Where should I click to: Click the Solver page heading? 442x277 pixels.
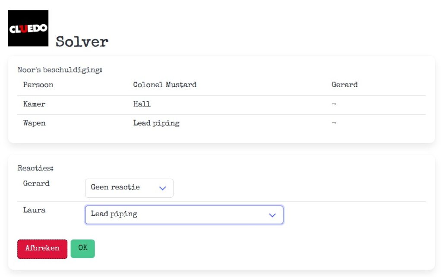click(x=82, y=42)
